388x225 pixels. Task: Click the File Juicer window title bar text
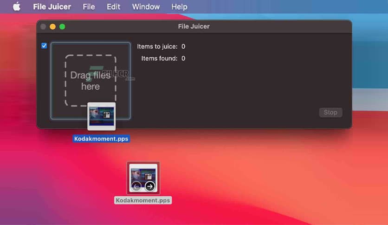pos(194,26)
